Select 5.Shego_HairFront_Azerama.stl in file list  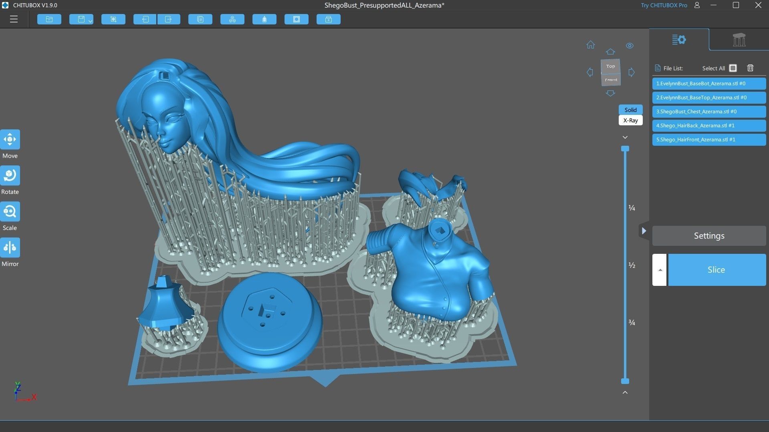[709, 140]
